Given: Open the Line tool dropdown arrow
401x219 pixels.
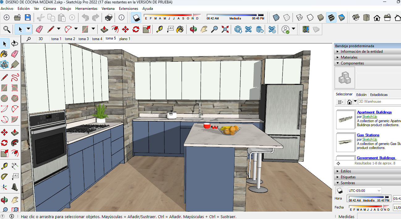Looking at the screenshot, I should [x=59, y=29].
